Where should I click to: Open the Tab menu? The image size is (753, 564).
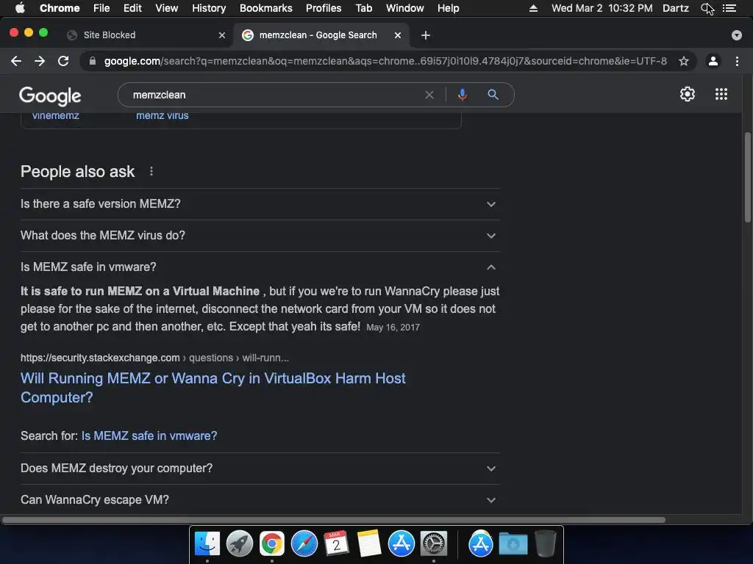click(x=363, y=8)
